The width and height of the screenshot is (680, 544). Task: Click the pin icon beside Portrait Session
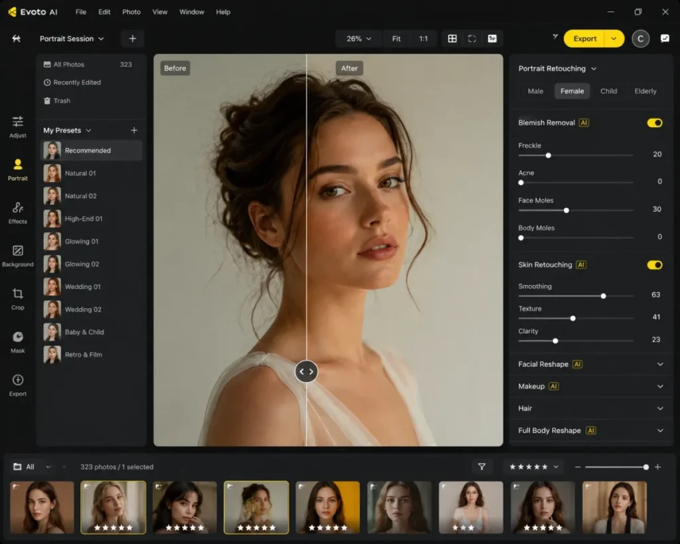17,39
